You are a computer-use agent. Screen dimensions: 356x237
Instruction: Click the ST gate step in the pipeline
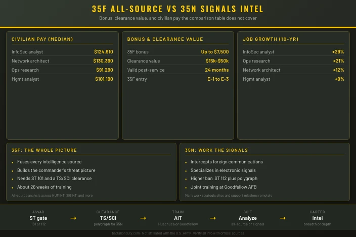tap(38, 218)
